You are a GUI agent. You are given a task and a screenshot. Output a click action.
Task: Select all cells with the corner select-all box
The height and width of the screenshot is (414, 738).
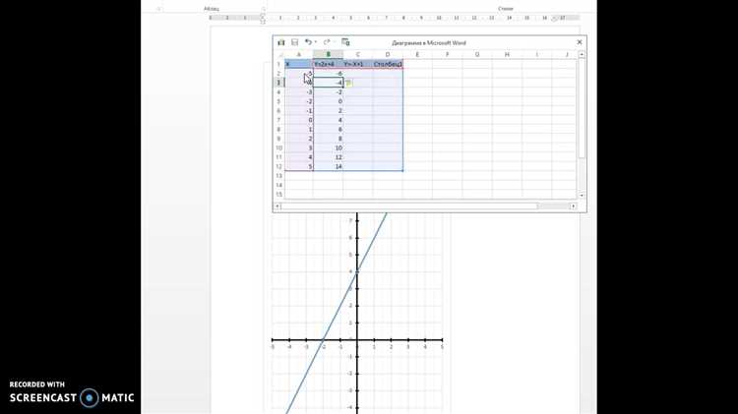click(x=279, y=54)
